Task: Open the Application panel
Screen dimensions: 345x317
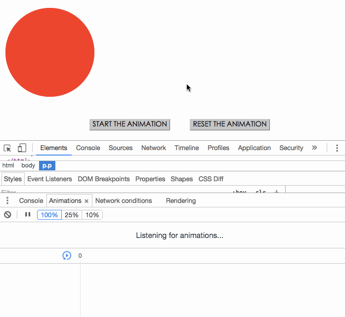Action: pyautogui.click(x=255, y=148)
